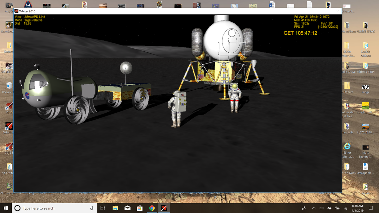Select the mars hab desktop icon
The image size is (379, 213).
tap(347, 128)
